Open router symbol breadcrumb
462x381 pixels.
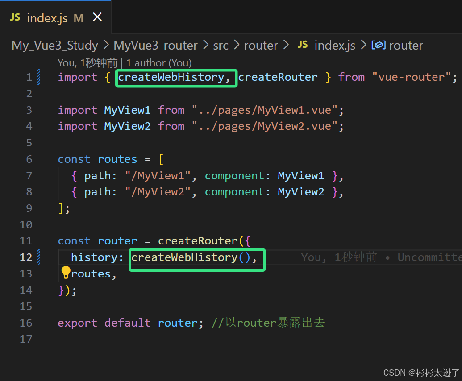pos(406,46)
